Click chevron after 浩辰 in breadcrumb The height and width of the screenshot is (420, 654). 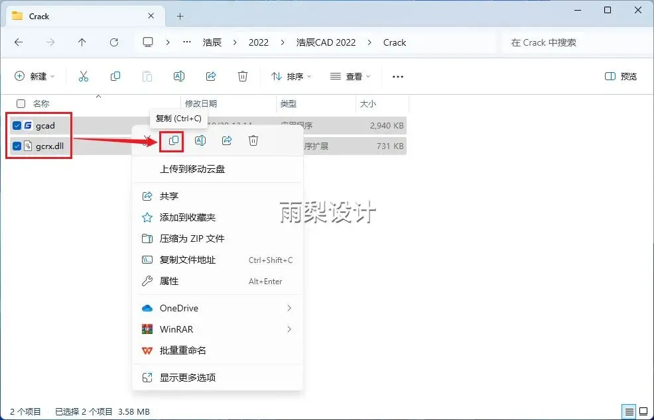coord(235,42)
